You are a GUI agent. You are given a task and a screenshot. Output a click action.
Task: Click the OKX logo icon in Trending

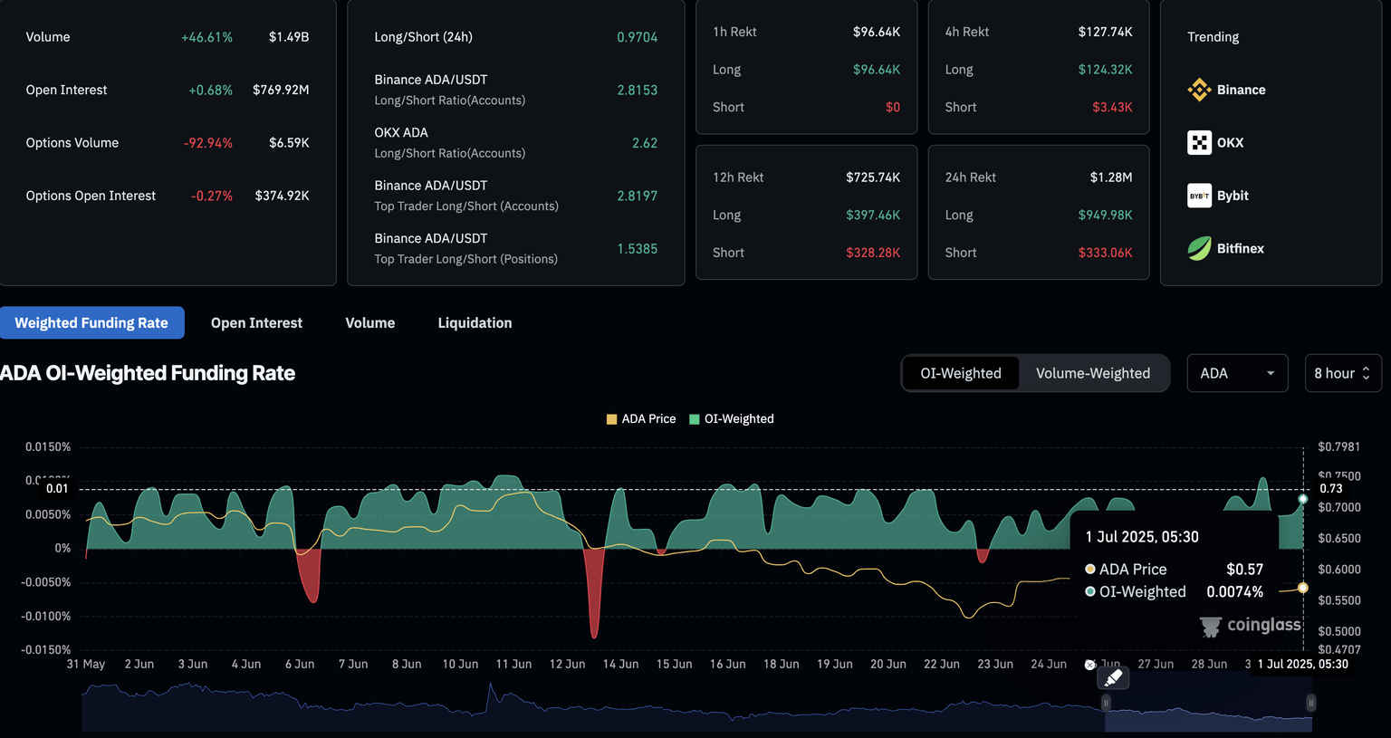[1199, 142]
